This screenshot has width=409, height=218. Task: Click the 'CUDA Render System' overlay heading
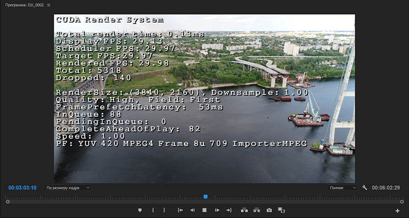pyautogui.click(x=110, y=20)
